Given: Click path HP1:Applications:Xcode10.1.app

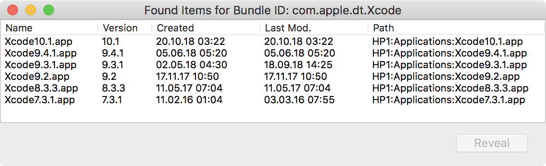Looking at the screenshot, I should [x=447, y=42].
